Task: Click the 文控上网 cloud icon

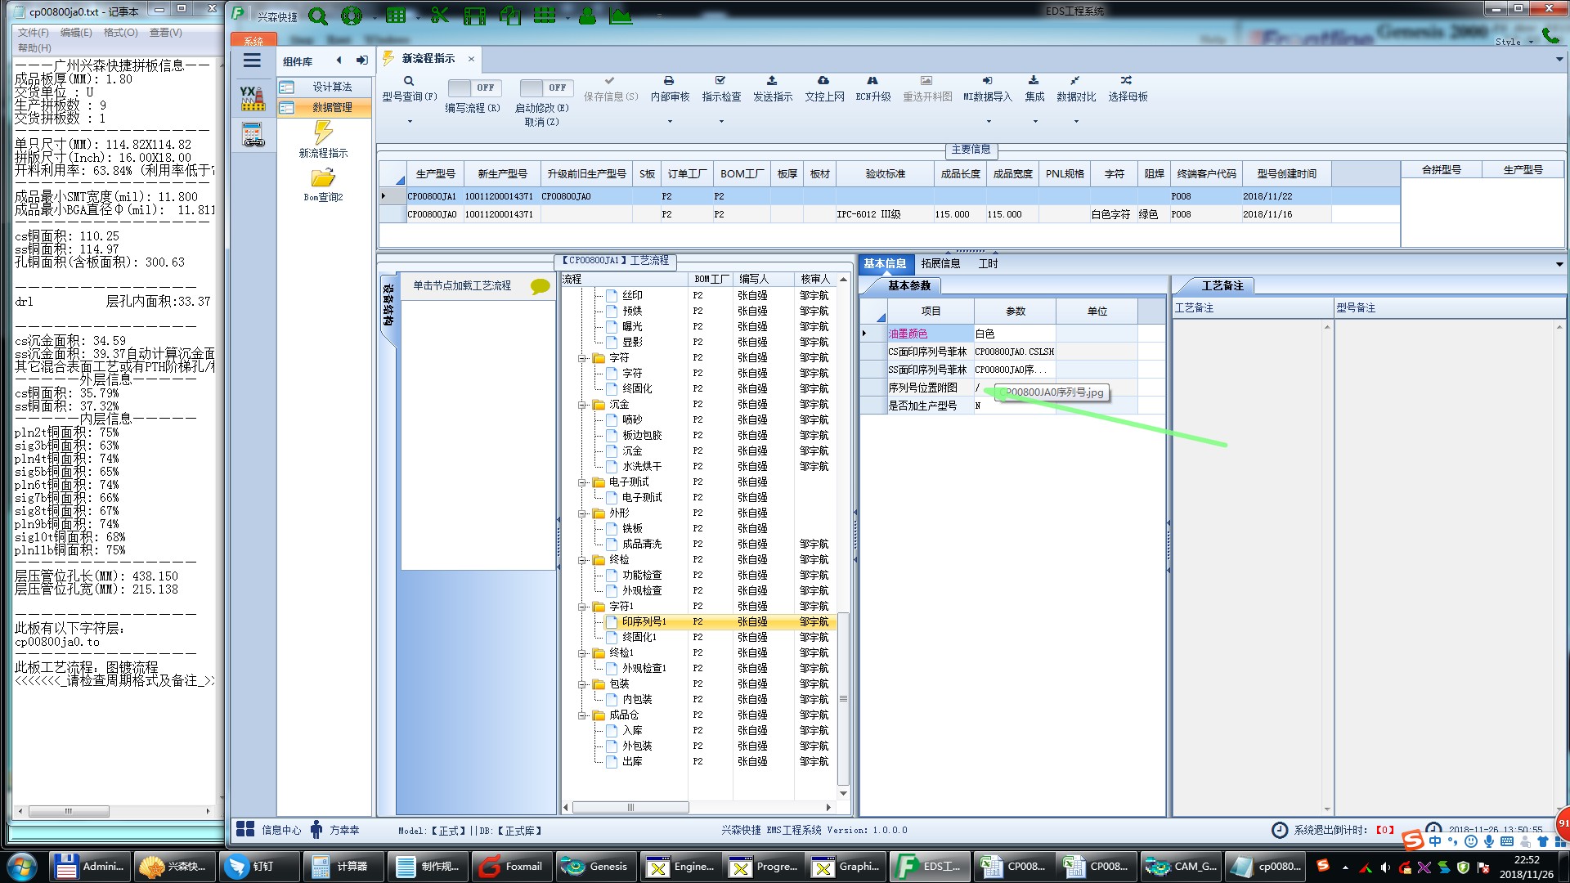Action: click(823, 81)
